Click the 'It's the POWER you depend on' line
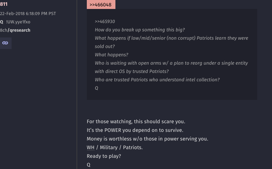Viewport: 272px width, 169px height. click(x=135, y=130)
